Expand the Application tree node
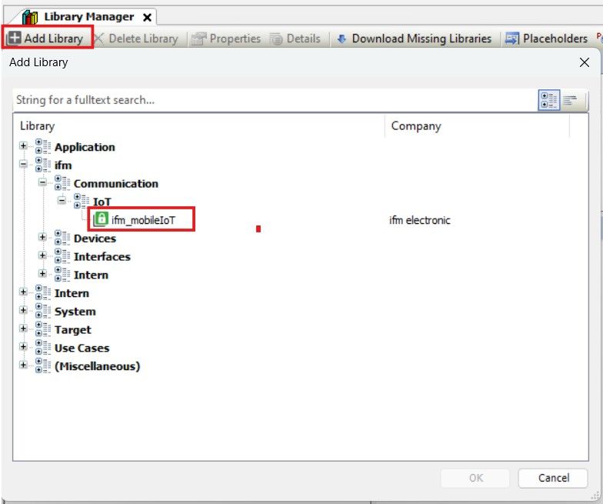Viewport: 603px width, 504px height. tap(23, 146)
